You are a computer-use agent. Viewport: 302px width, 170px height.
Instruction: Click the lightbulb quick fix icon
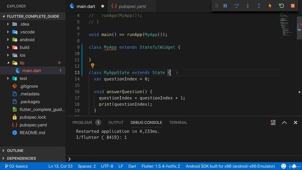point(92,66)
